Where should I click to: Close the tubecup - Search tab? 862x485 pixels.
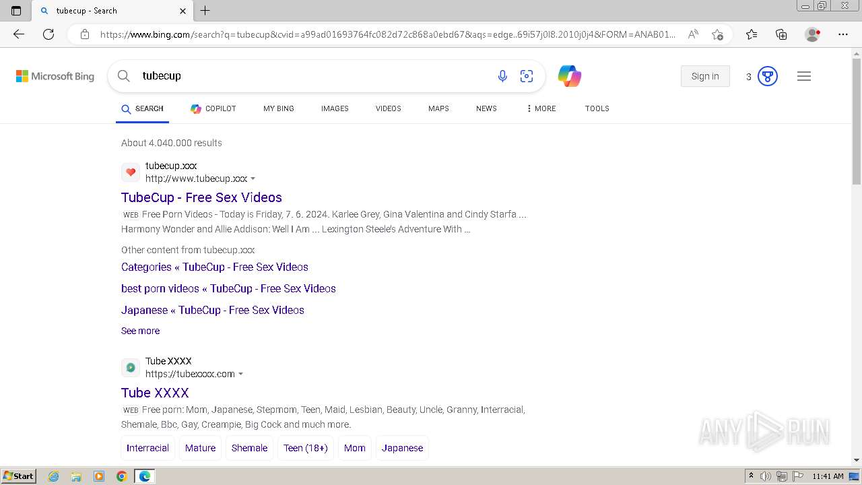pyautogui.click(x=183, y=11)
